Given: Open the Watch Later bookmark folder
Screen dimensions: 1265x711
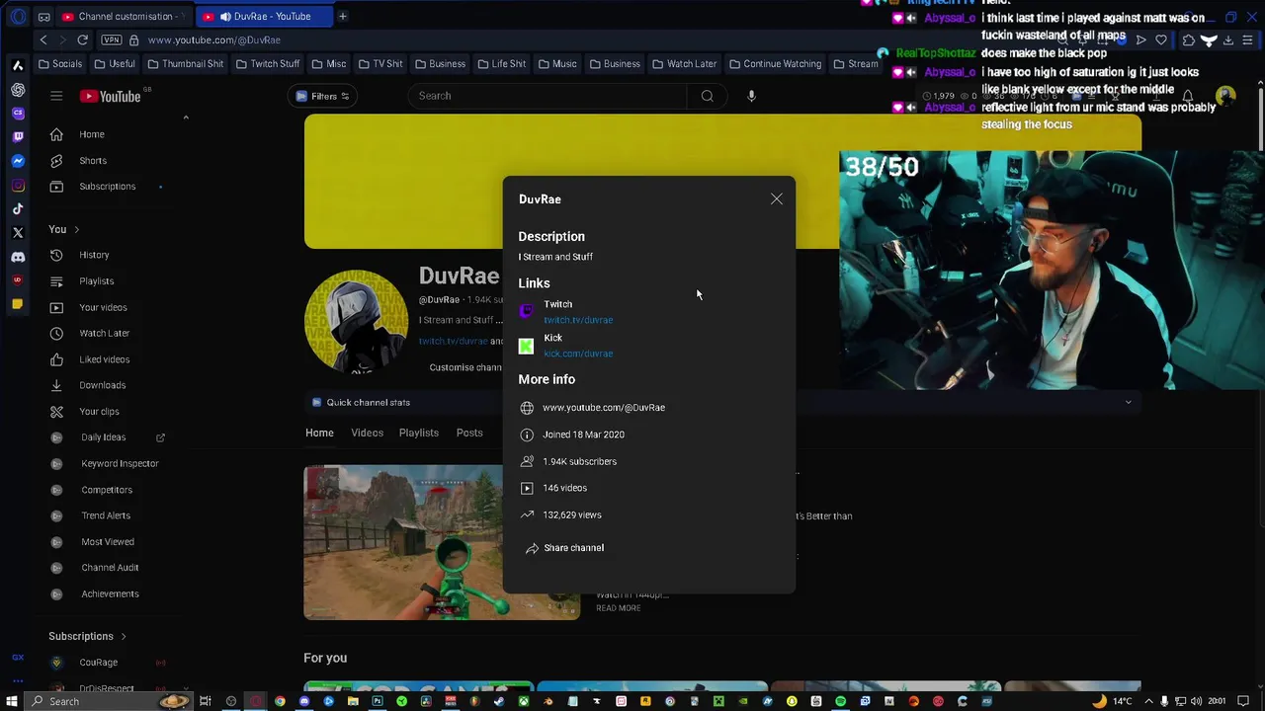Looking at the screenshot, I should (x=684, y=64).
